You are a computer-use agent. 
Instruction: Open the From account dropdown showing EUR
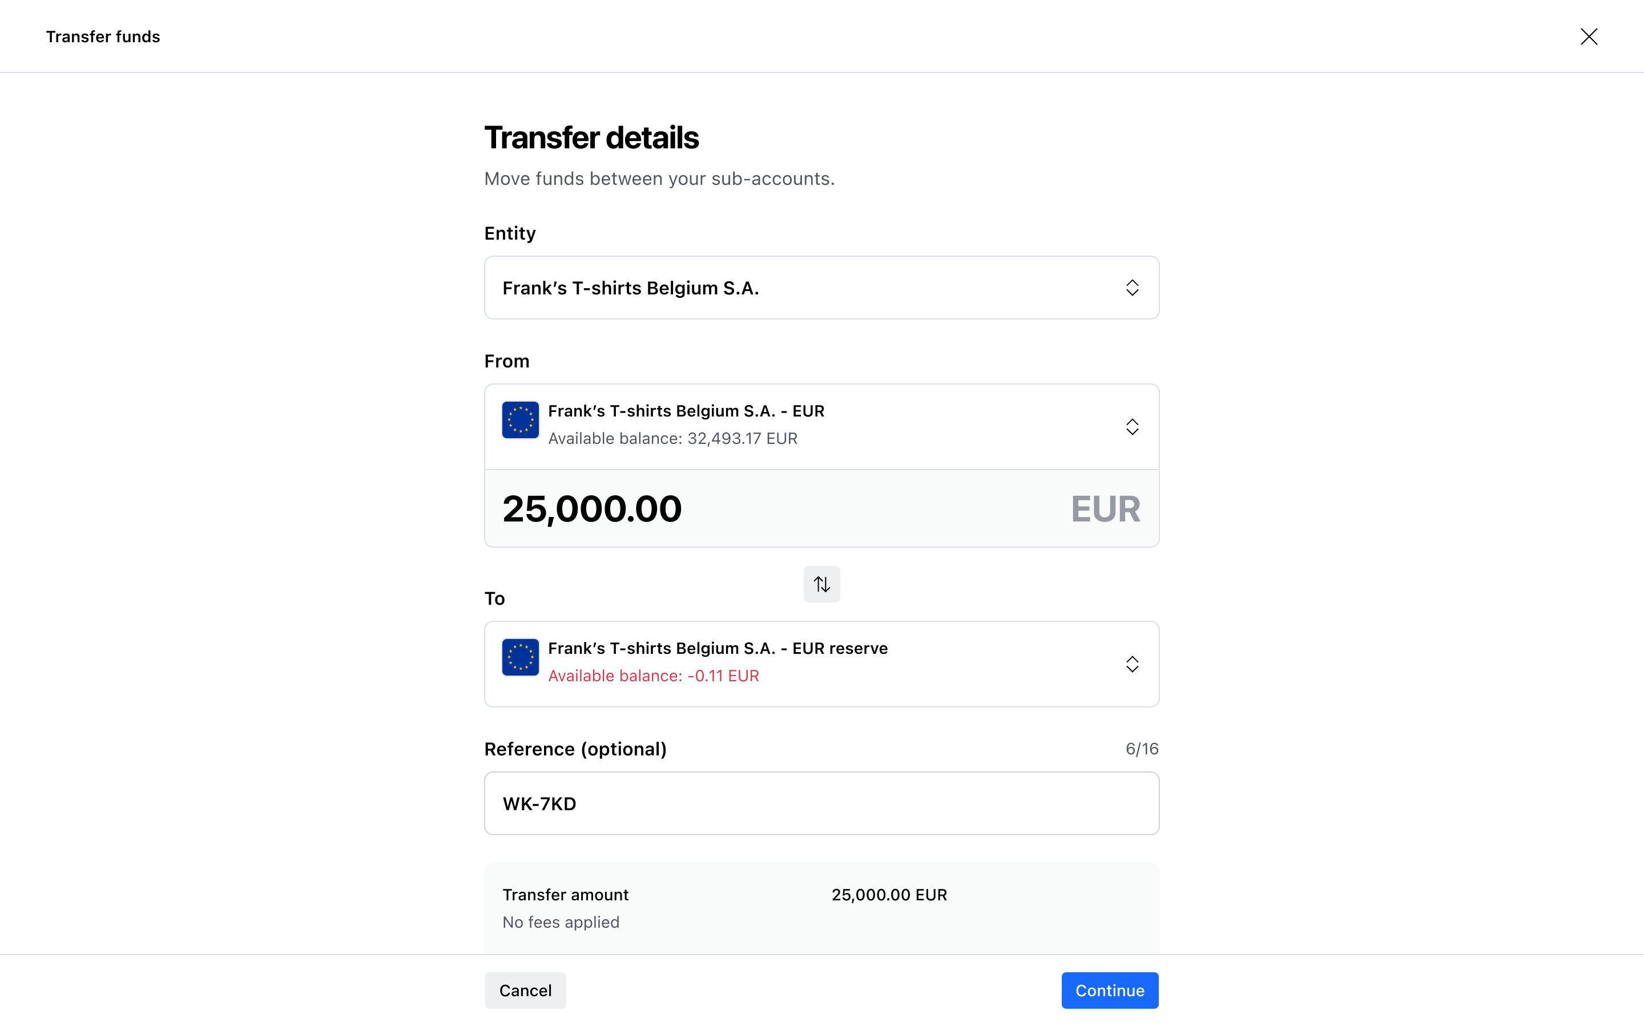coord(821,427)
